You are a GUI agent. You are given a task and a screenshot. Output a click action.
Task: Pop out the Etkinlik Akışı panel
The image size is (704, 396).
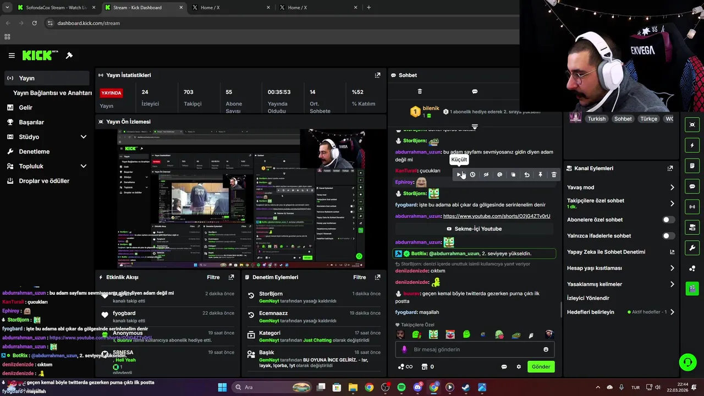click(231, 277)
